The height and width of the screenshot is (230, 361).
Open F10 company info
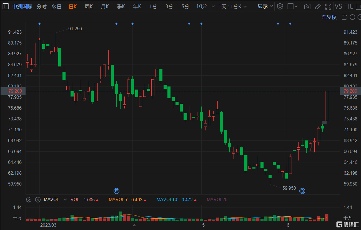(x=349, y=6)
